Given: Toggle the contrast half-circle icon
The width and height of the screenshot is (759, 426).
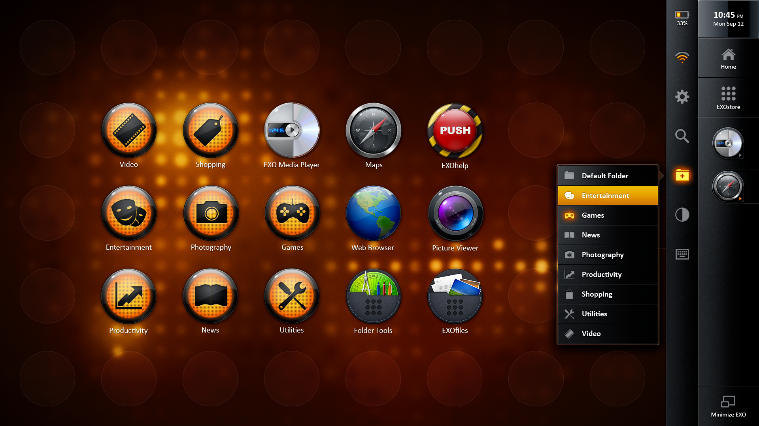Looking at the screenshot, I should click(x=682, y=215).
